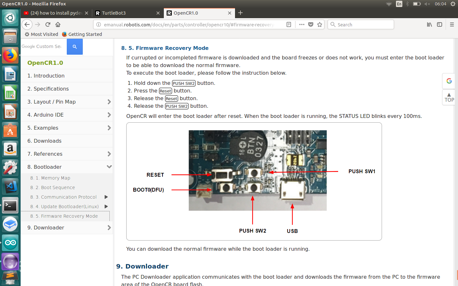Screen dimensions: 458x286
Task: Click the Firefox reload page icon
Action: 48,24
